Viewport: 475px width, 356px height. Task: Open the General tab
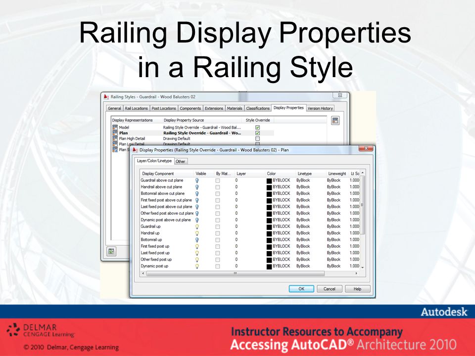click(x=114, y=108)
